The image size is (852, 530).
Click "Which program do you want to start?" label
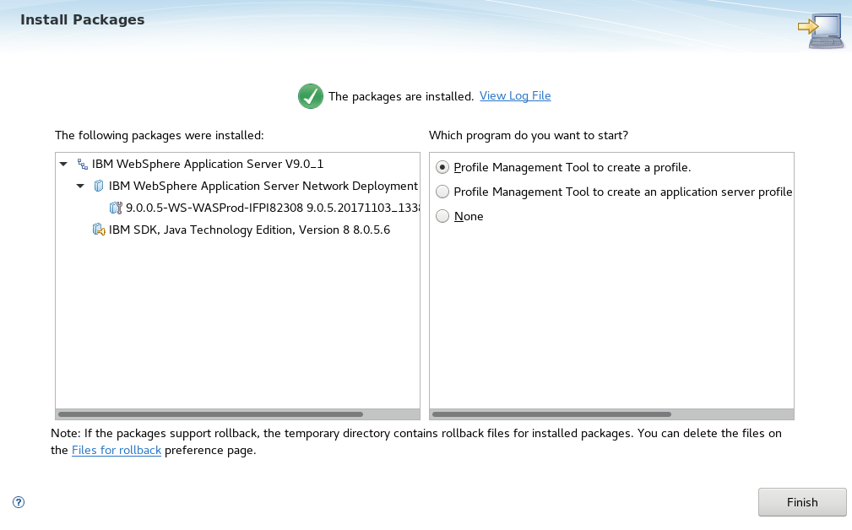click(x=528, y=135)
